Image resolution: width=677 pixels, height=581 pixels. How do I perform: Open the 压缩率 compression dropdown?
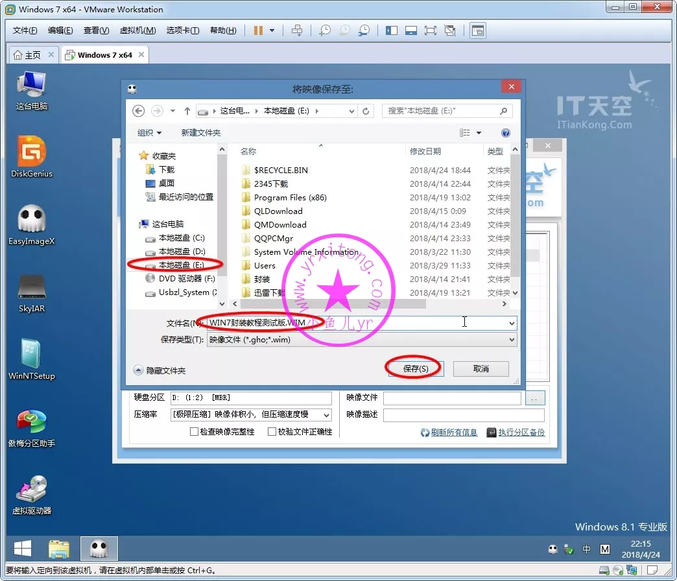(x=326, y=415)
